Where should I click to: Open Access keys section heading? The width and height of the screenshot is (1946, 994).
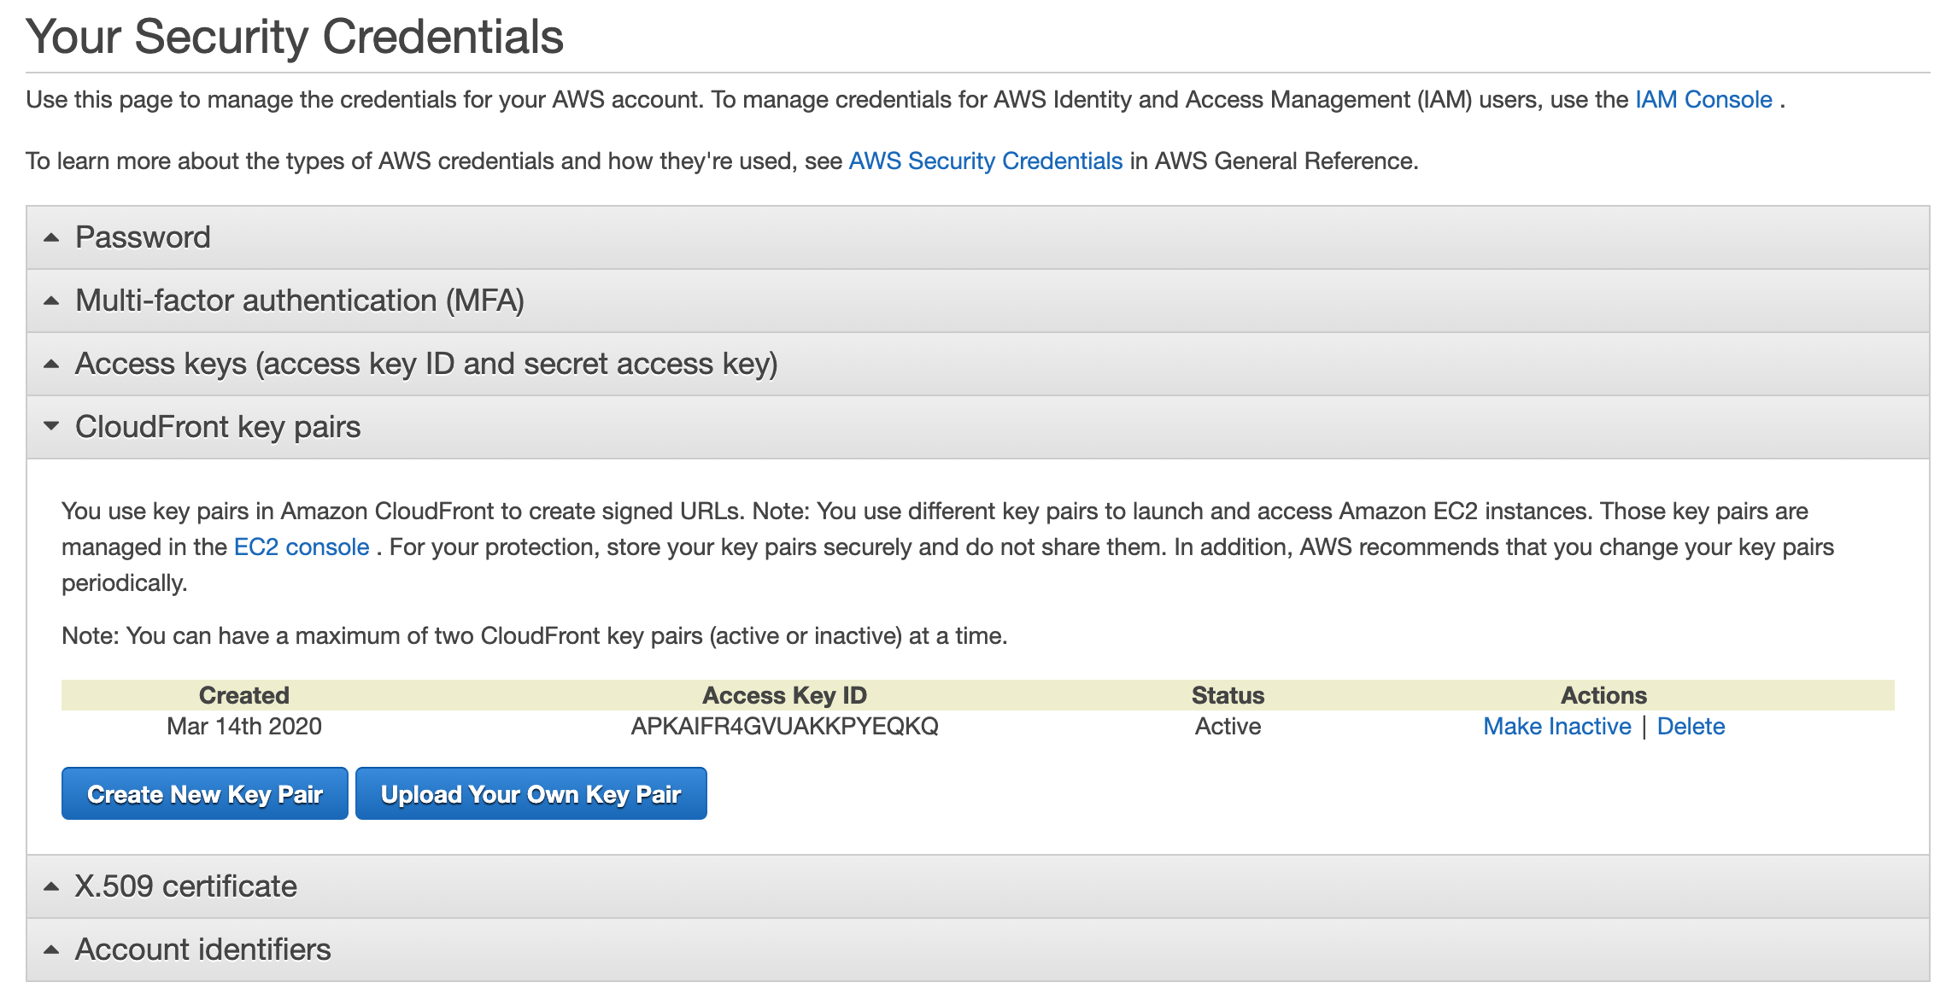tap(426, 364)
